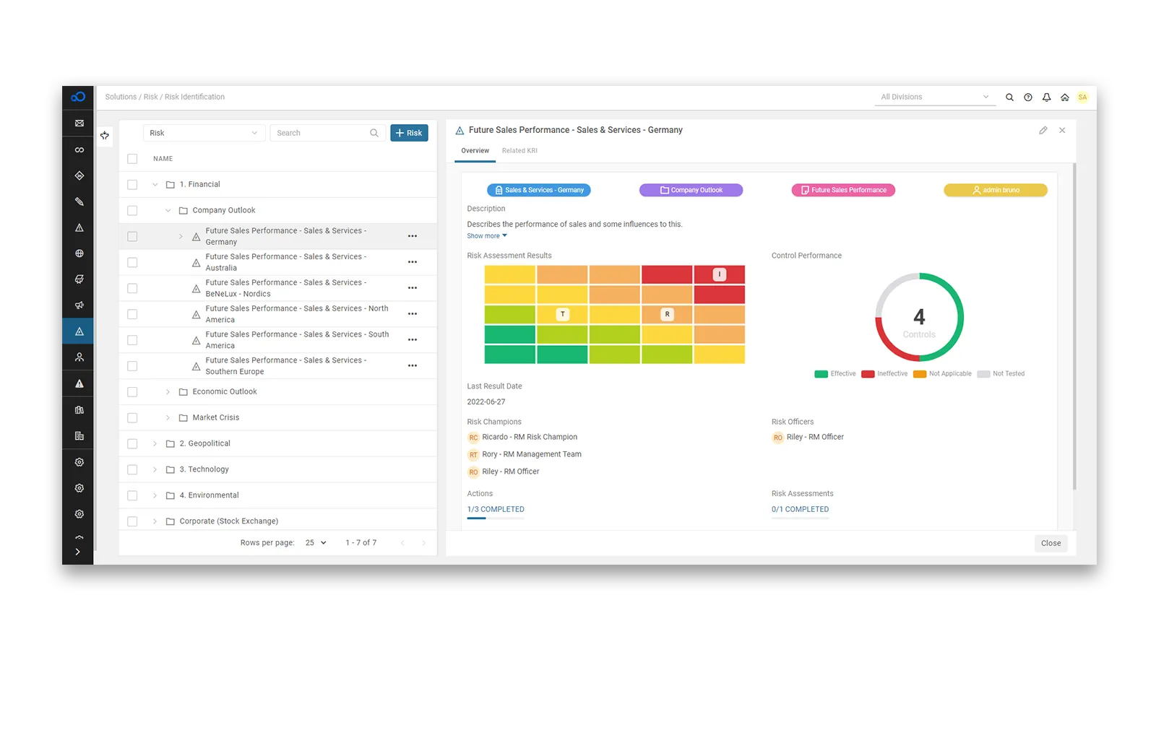The width and height of the screenshot is (1156, 738).
Task: Switch to the Overview tab
Action: coord(475,151)
